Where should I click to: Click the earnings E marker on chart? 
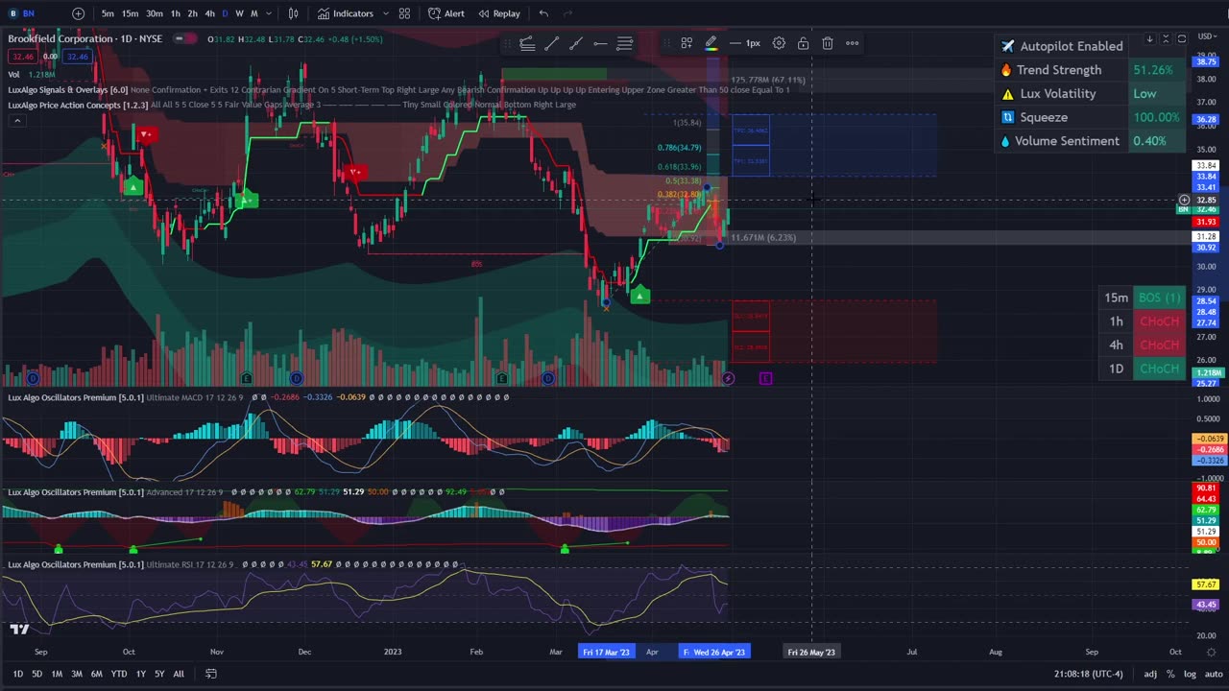(765, 378)
